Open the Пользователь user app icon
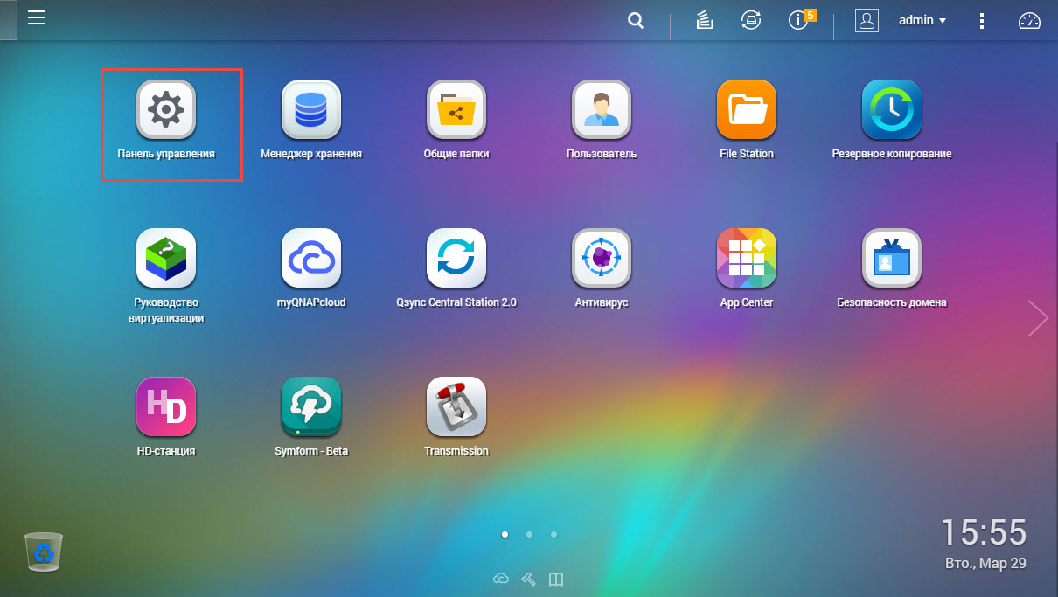Image resolution: width=1058 pixels, height=597 pixels. (602, 109)
